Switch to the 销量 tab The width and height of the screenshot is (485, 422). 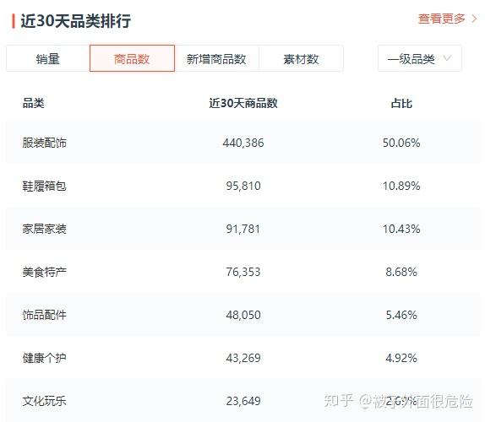coord(47,58)
